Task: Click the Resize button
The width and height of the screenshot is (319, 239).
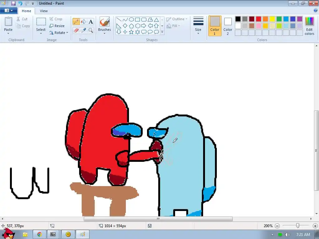Action: [x=57, y=26]
